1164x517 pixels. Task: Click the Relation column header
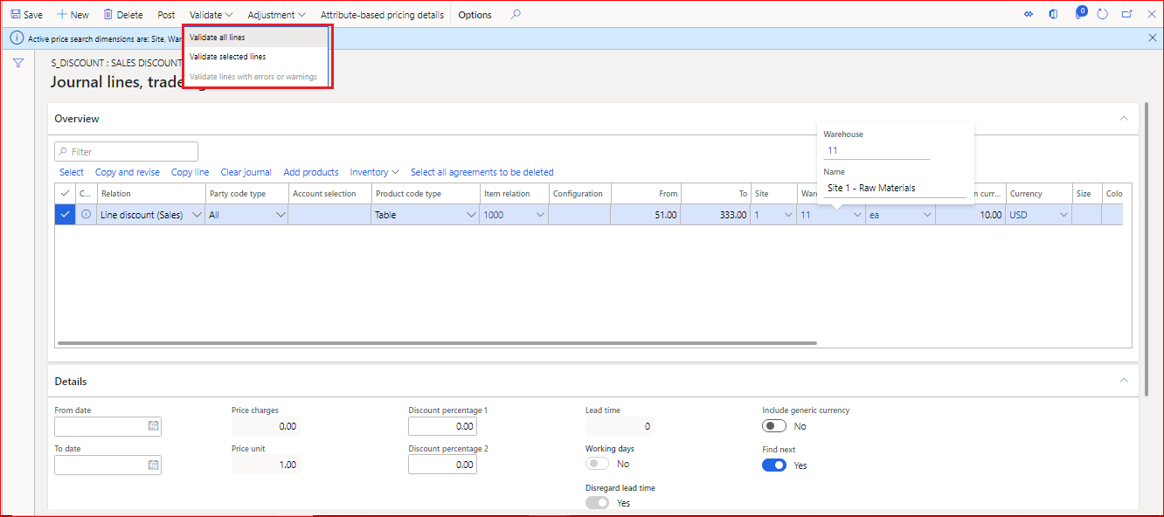(x=151, y=193)
